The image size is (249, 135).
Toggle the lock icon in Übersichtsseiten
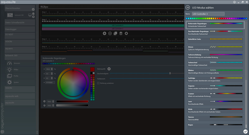(x=33, y=13)
